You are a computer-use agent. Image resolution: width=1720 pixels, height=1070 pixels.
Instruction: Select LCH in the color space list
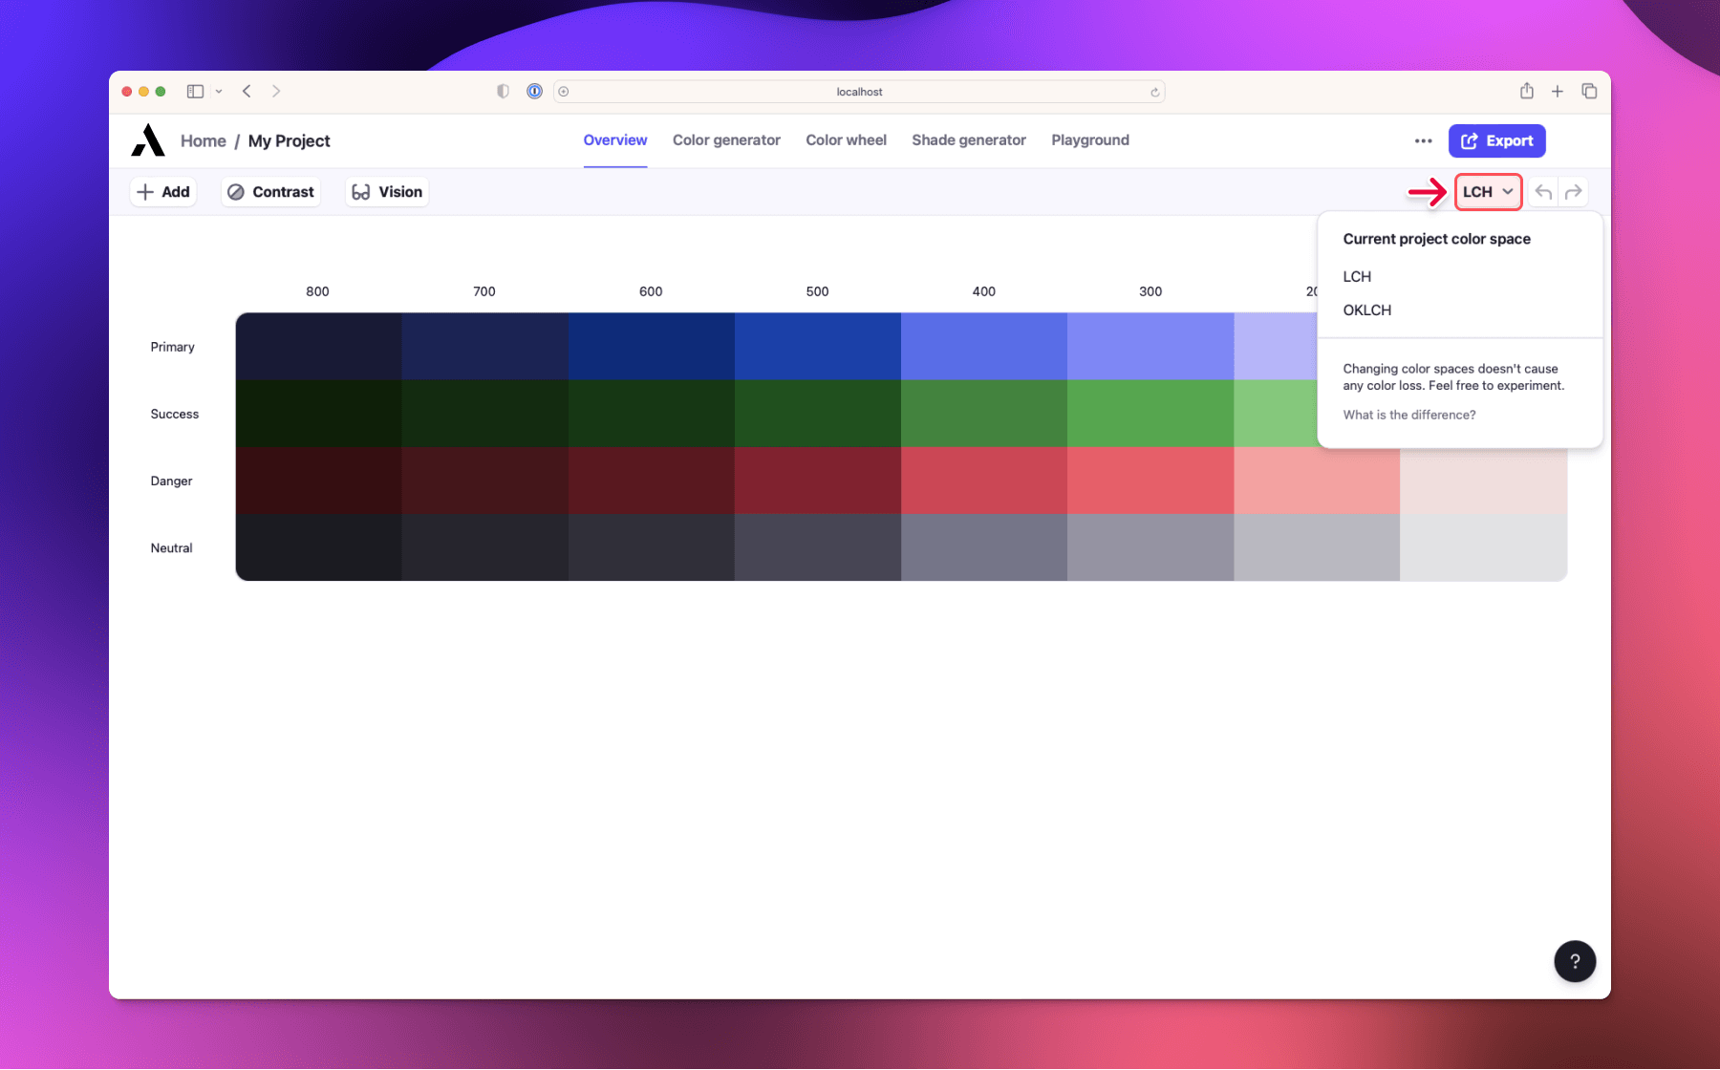pyautogui.click(x=1357, y=276)
